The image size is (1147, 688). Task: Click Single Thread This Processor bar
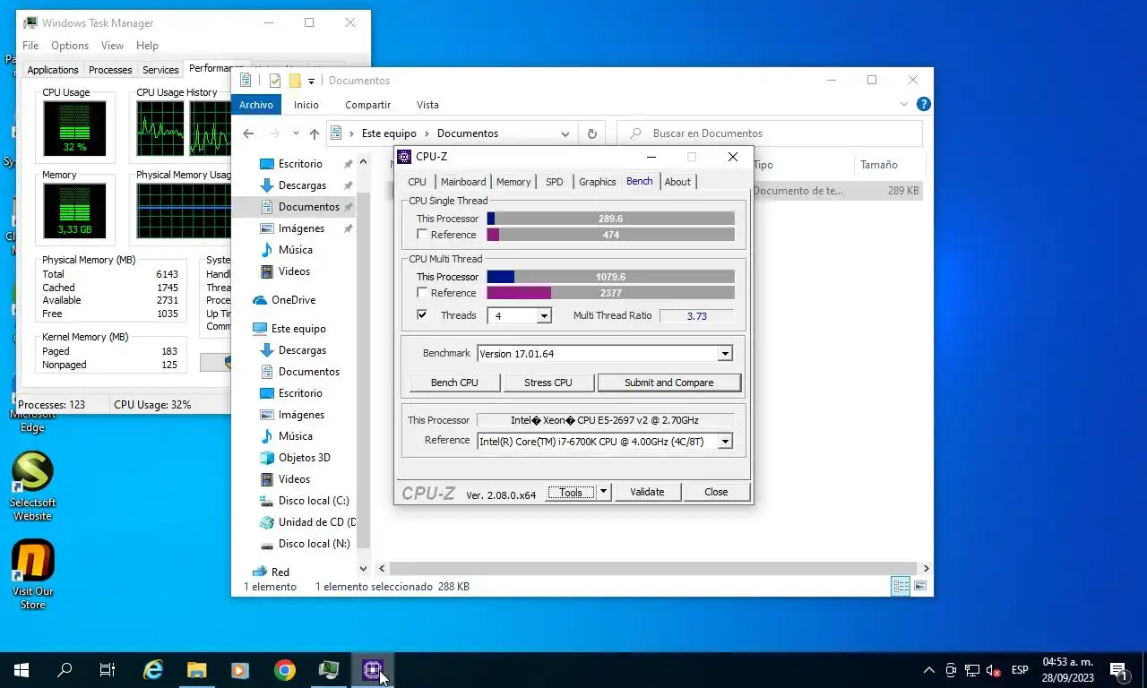(610, 219)
